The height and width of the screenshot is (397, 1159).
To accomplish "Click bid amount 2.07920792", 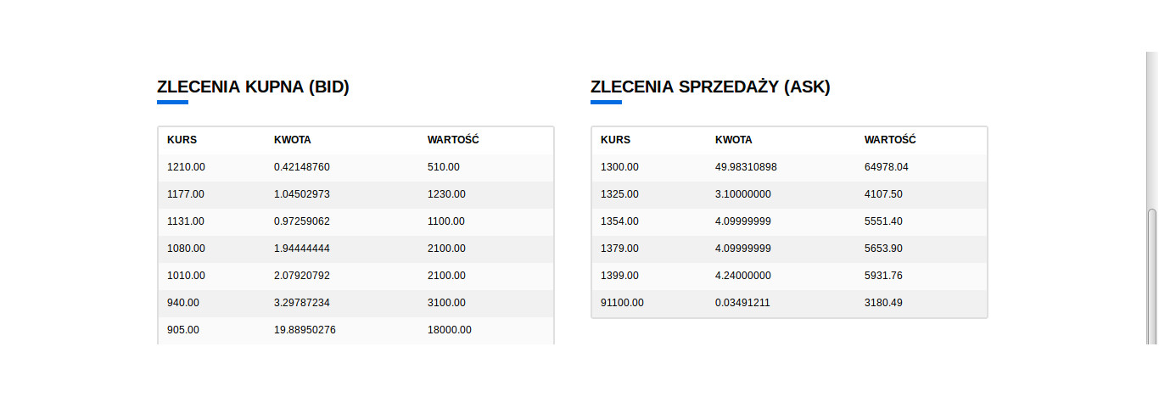I will tap(302, 276).
